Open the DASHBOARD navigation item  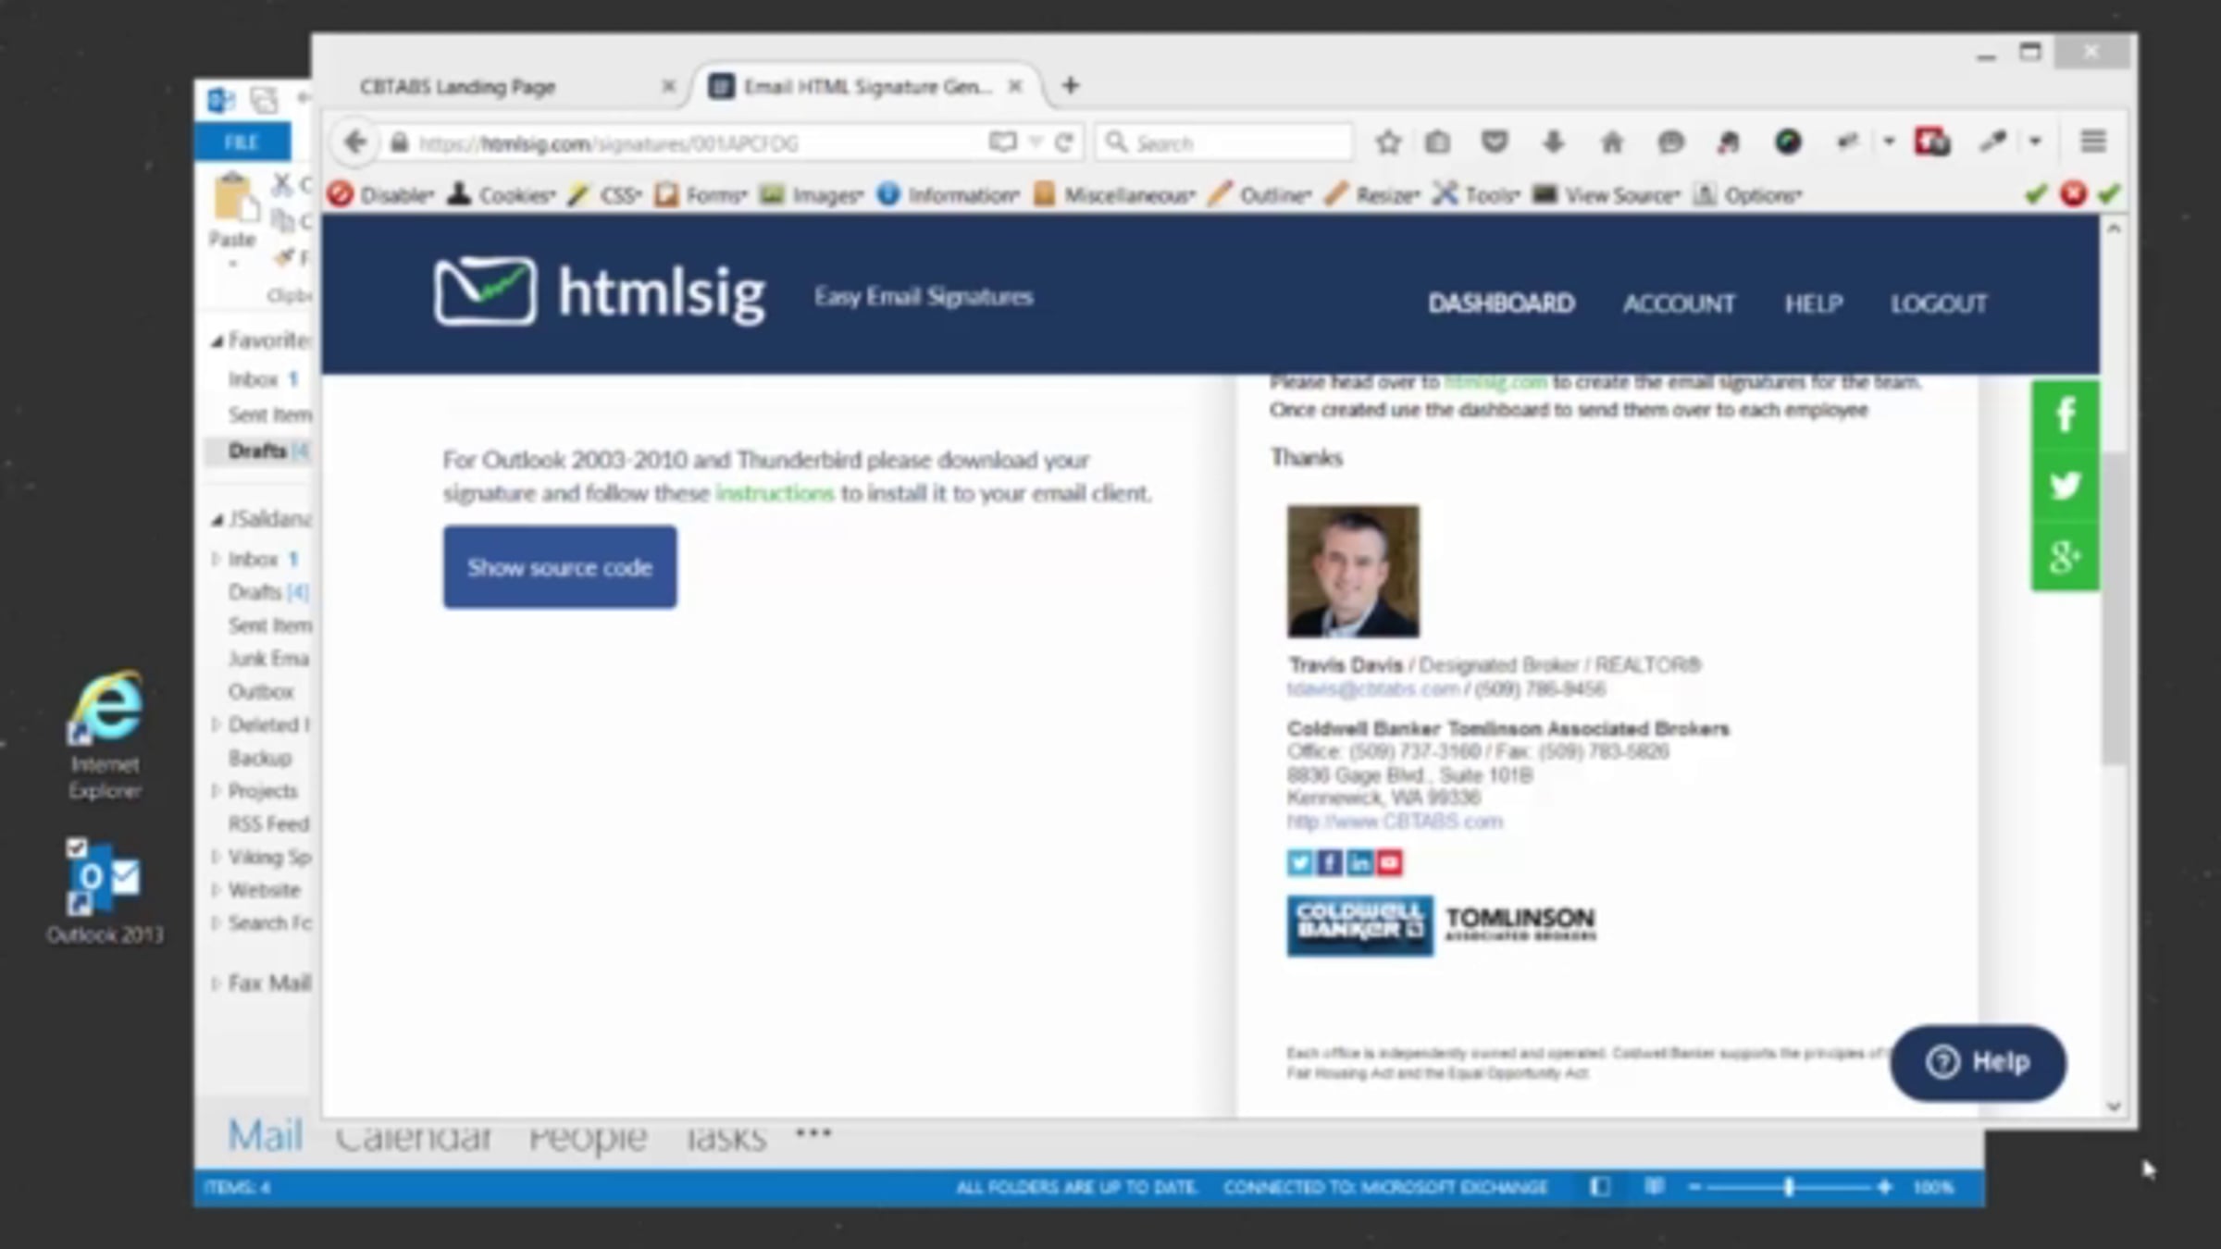(1500, 303)
